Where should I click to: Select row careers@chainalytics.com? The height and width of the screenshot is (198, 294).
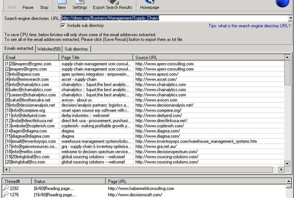pyautogui.click(x=144, y=95)
